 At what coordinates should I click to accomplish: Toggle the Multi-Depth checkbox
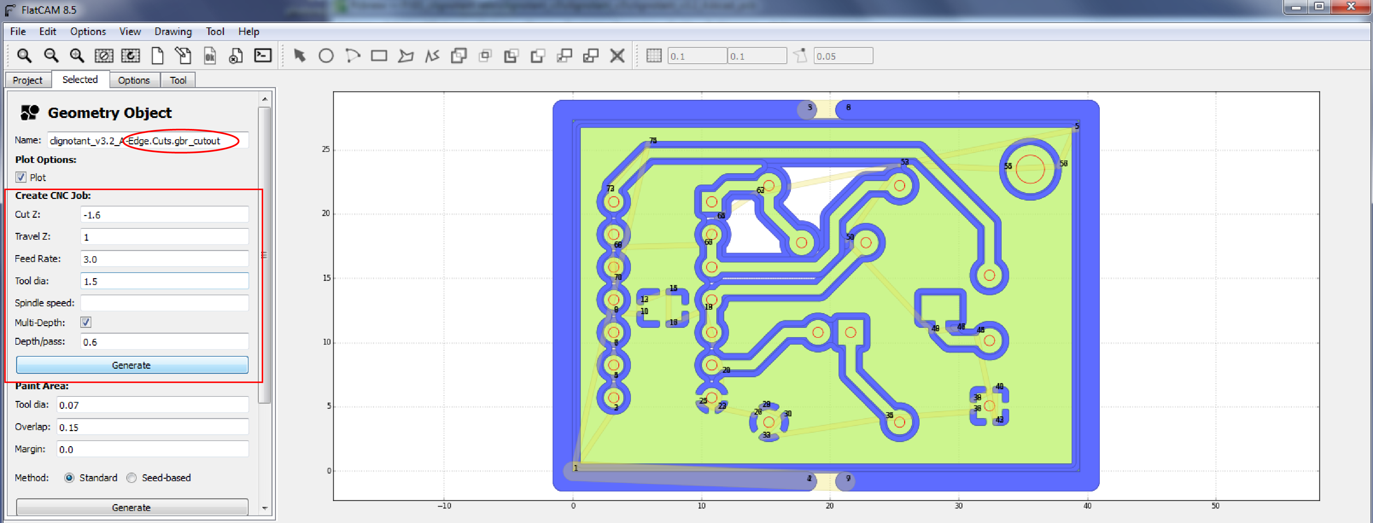pyautogui.click(x=86, y=322)
